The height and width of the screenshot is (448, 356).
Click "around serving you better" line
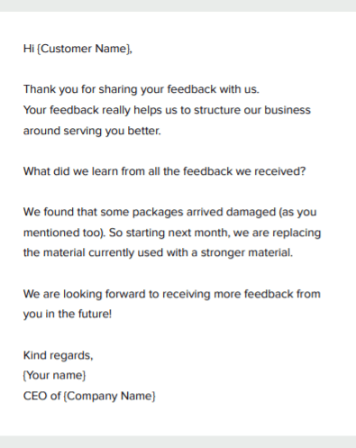coord(92,131)
